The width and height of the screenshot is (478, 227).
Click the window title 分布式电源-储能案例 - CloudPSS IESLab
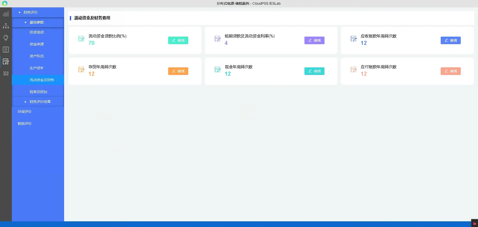(248, 3)
